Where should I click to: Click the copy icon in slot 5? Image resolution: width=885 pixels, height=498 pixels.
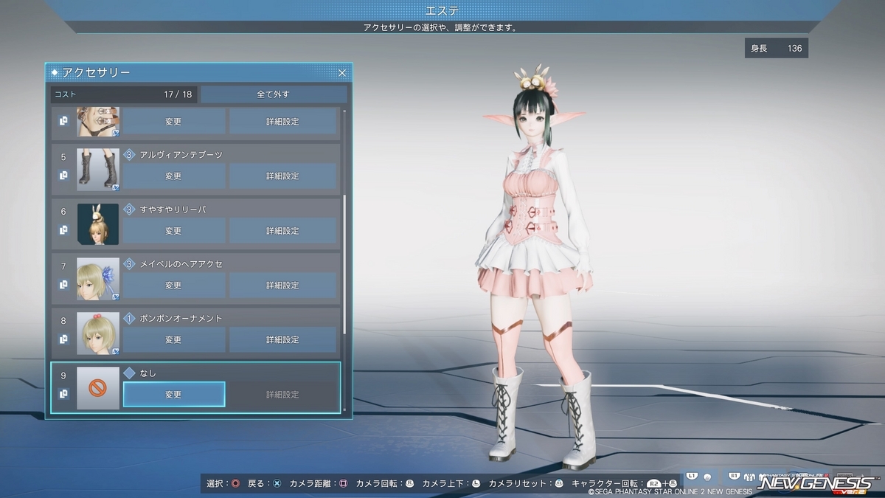click(x=63, y=176)
